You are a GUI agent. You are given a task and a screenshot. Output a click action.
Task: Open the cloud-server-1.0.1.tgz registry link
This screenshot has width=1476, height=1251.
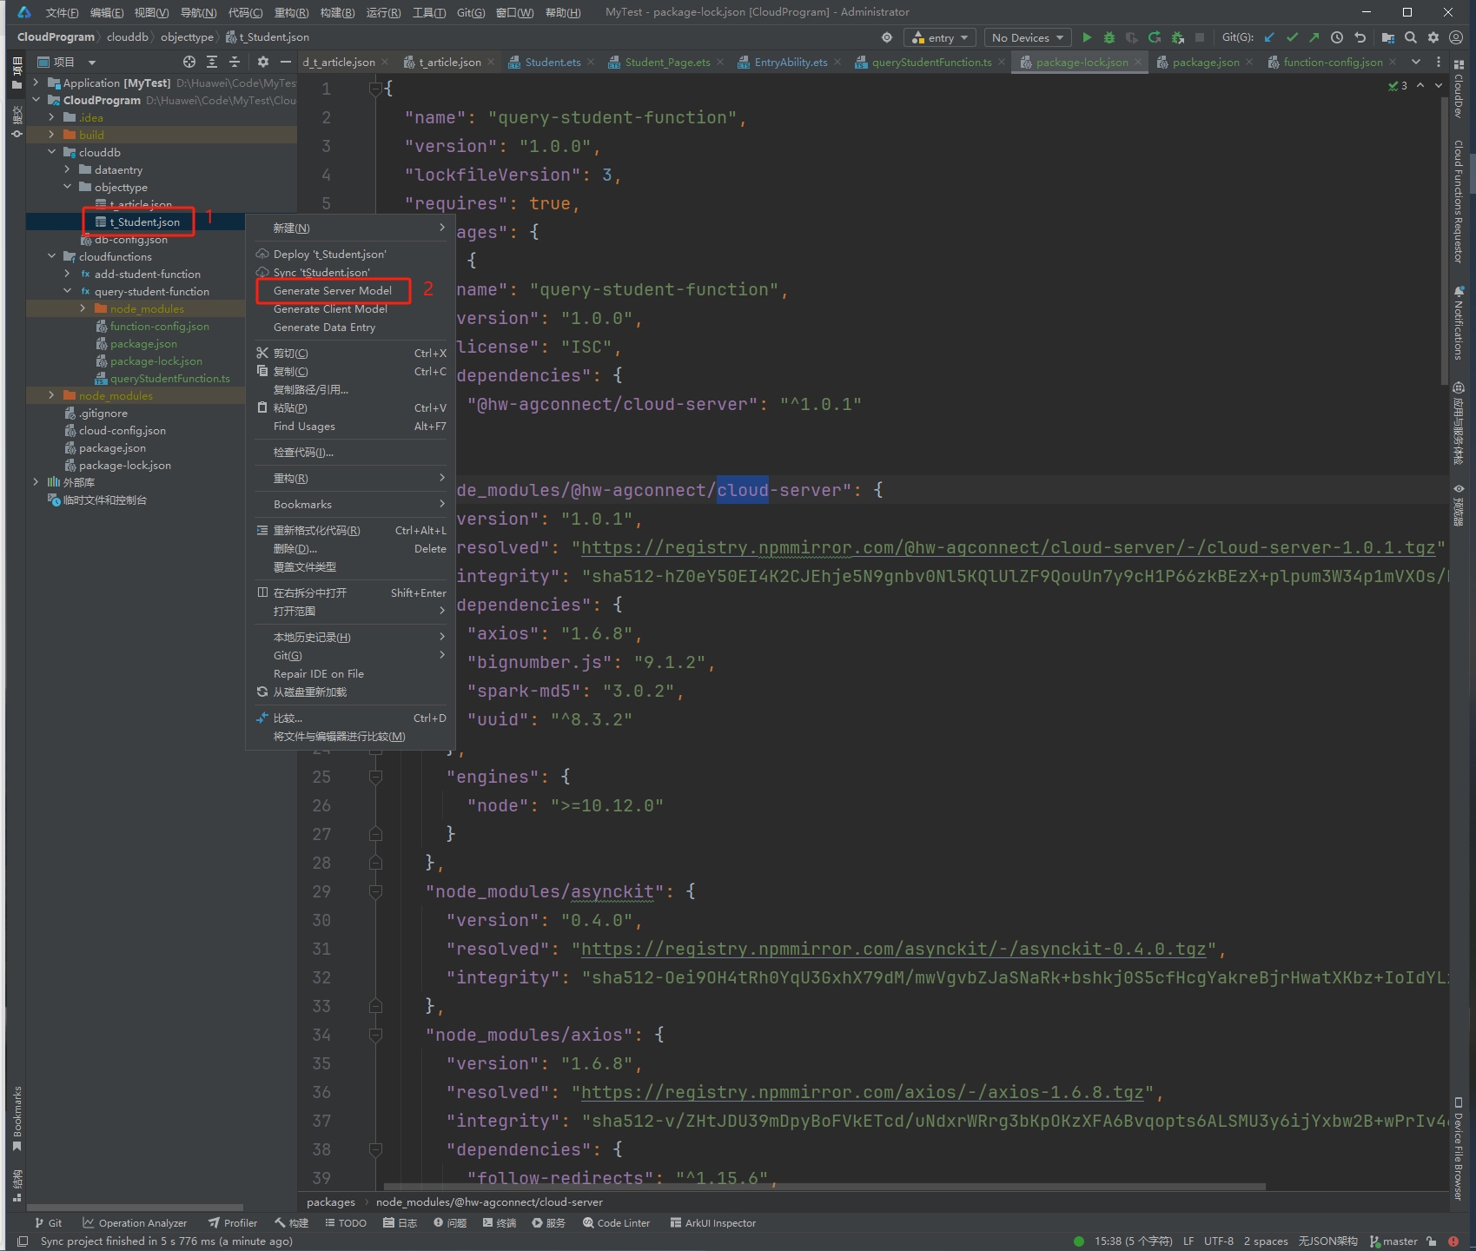tap(1008, 547)
